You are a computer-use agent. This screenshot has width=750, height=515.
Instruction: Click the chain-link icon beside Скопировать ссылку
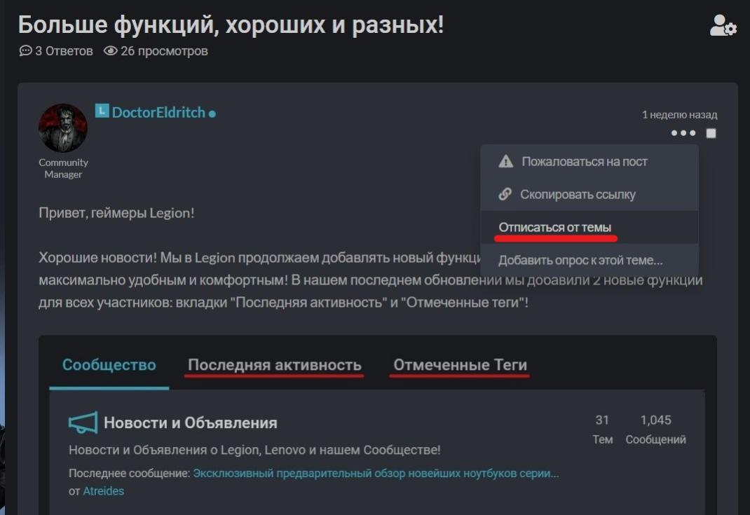coord(505,195)
